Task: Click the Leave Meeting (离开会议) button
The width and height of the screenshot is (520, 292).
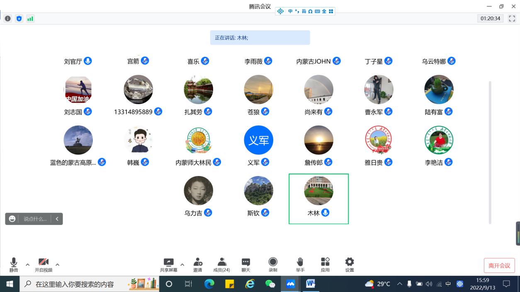Action: click(499, 265)
